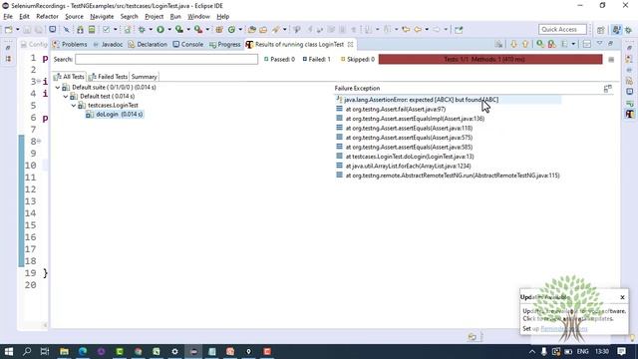This screenshot has height=359, width=638.
Task: Click the External Tools run icon
Action: pyautogui.click(x=198, y=29)
